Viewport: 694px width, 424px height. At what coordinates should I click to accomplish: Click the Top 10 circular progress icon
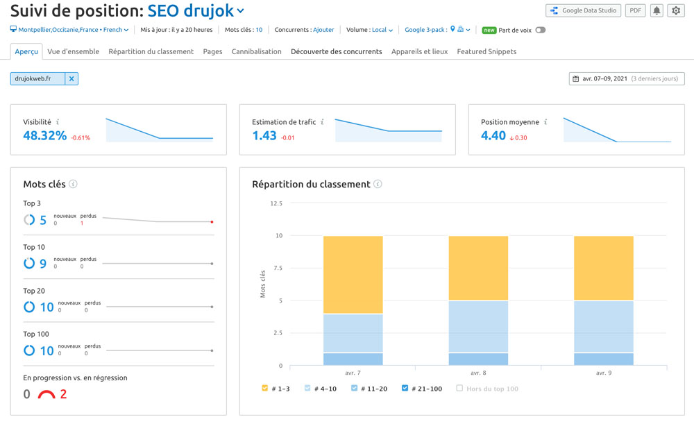click(29, 263)
